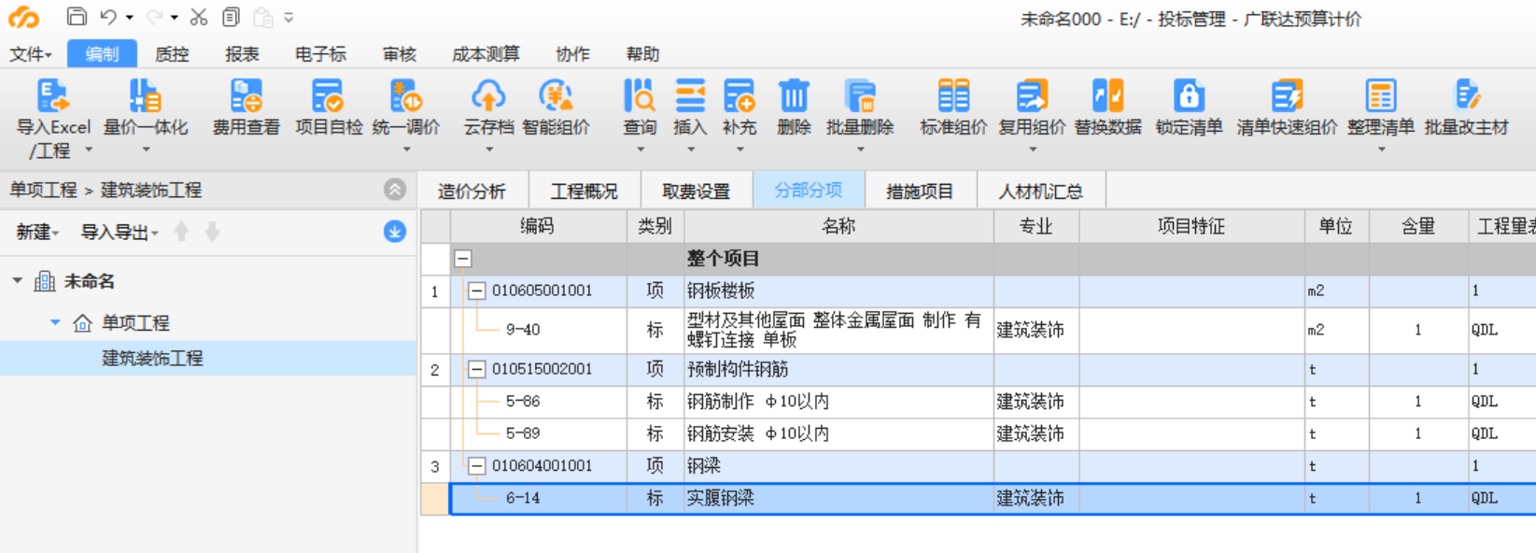Click the cut scissors icon

[x=199, y=17]
